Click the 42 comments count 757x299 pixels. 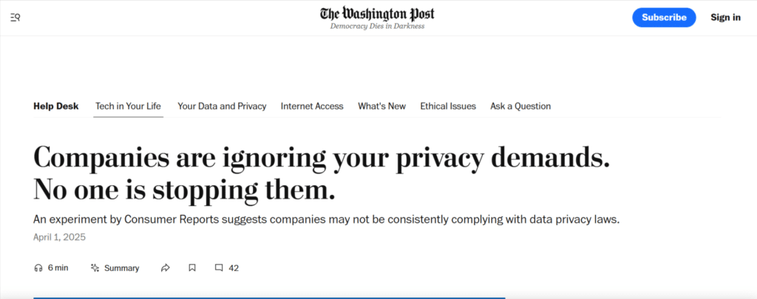pos(234,268)
